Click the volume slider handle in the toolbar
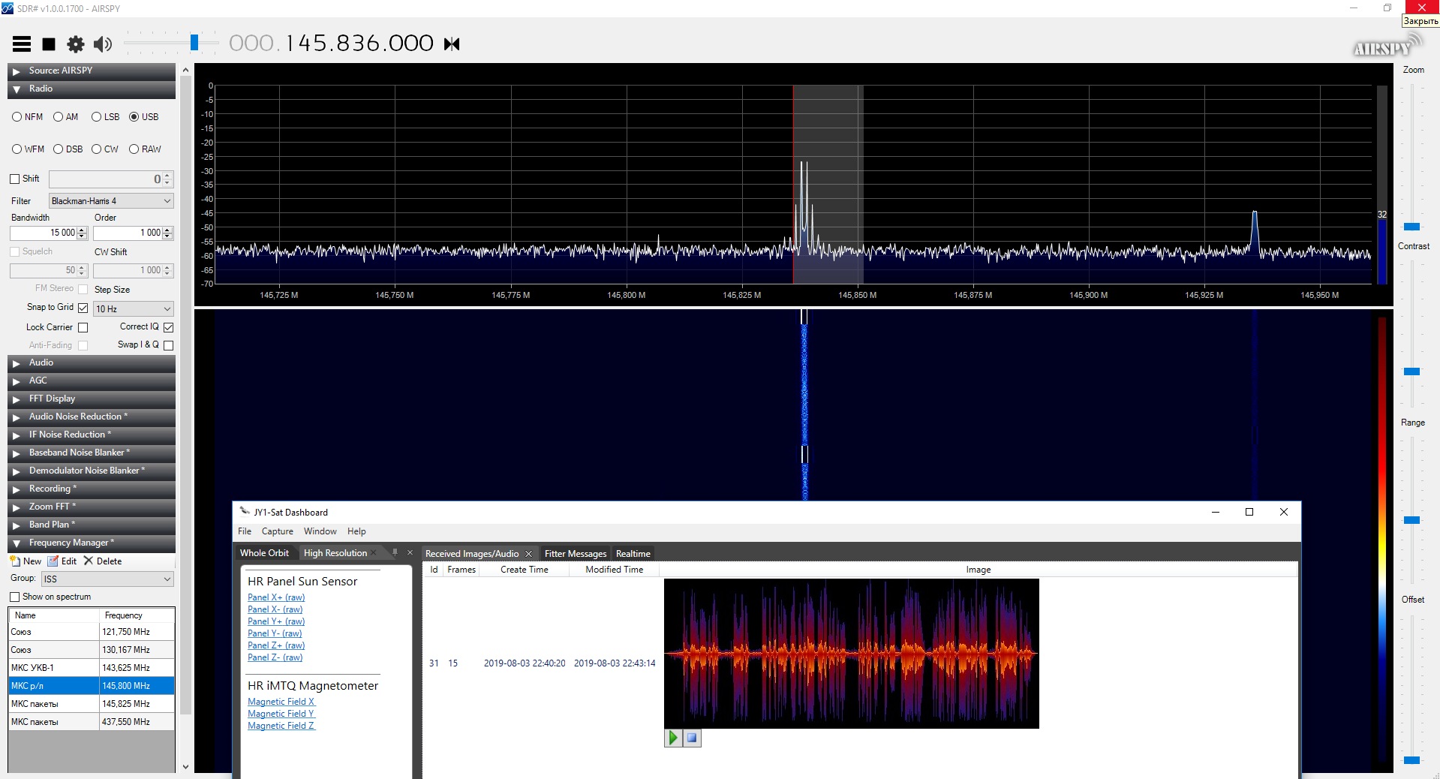 pyautogui.click(x=194, y=43)
